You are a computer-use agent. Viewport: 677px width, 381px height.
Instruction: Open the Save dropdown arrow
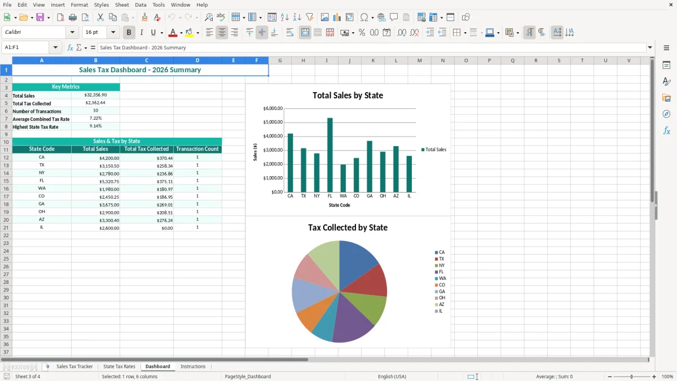(49, 17)
